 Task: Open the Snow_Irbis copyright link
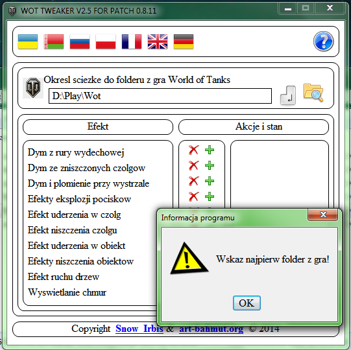coord(139,329)
